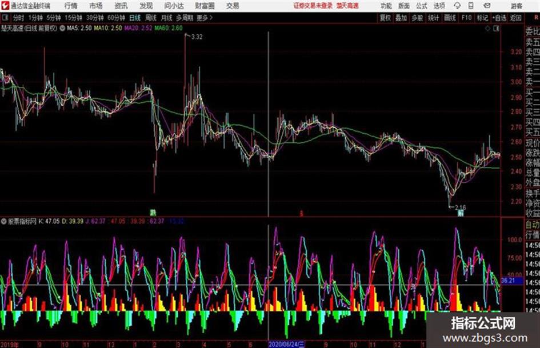Click the 返回 back toolbar button
The height and width of the screenshot is (348, 540).
pyautogui.click(x=516, y=18)
